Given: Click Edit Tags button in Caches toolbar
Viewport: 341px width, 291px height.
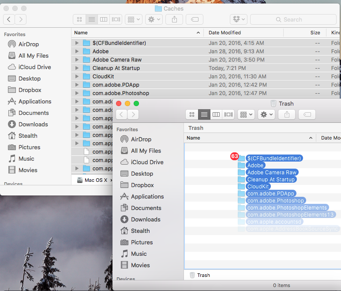Looking at the screenshot, I should tap(195, 19).
